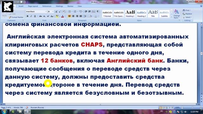Switch to the Insert tab
203x114 pixels.
coord(21,6)
